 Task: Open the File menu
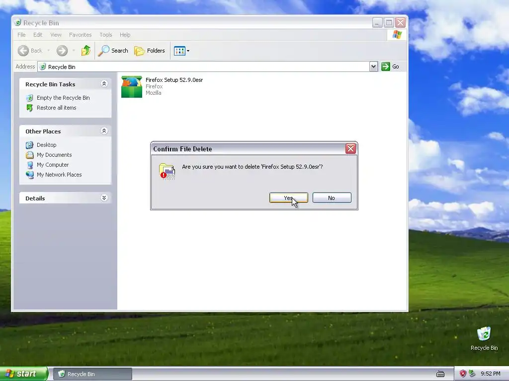tap(21, 35)
